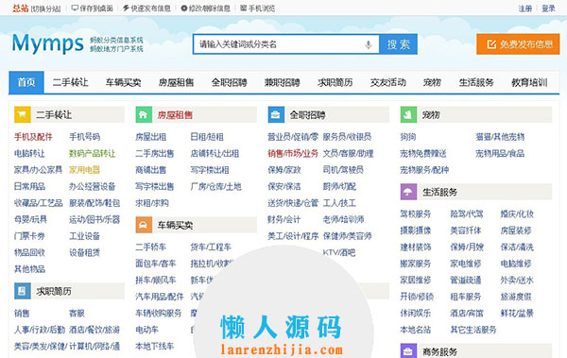Open the 房屋出租 category link

151,137
